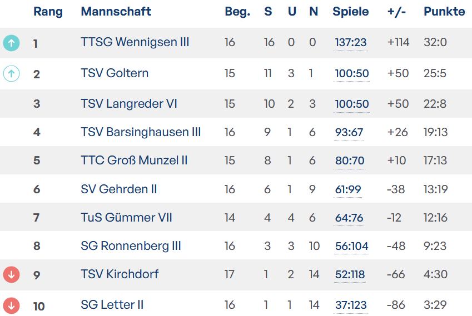Click the Punkte column header

444,12
